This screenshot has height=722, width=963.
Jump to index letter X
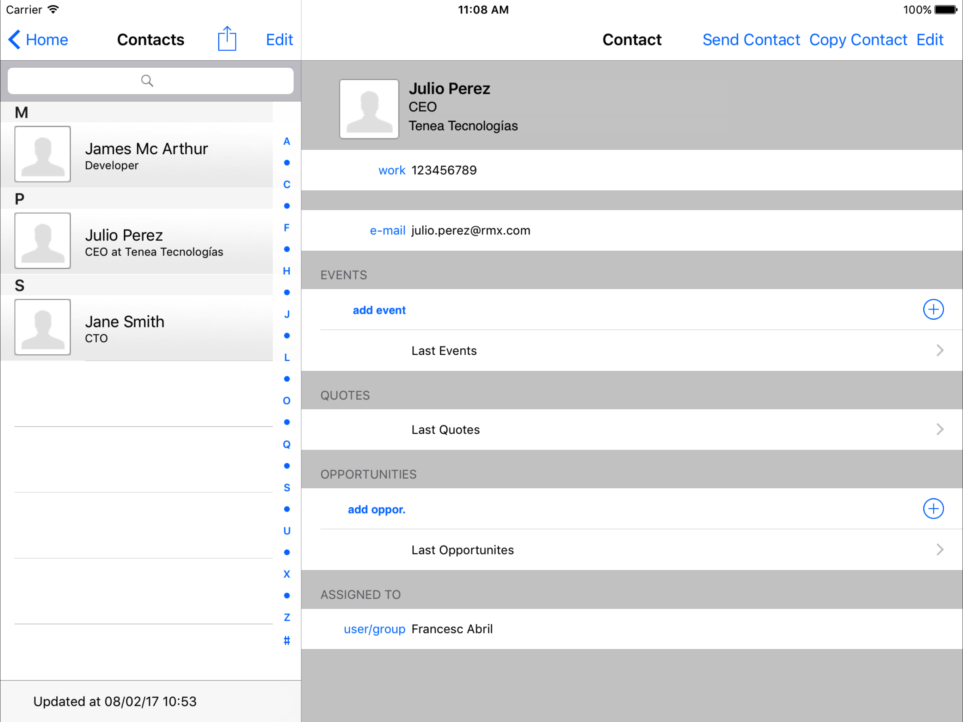click(x=287, y=574)
